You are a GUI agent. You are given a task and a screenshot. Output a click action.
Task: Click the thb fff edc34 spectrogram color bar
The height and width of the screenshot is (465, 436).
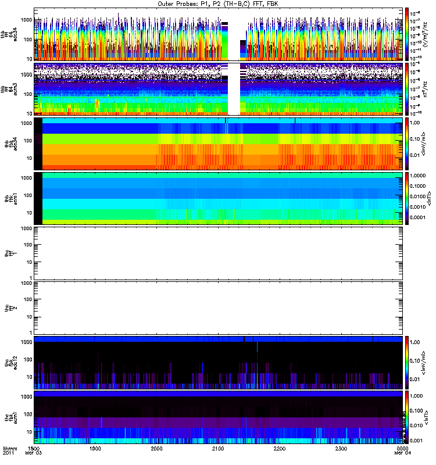(407, 34)
